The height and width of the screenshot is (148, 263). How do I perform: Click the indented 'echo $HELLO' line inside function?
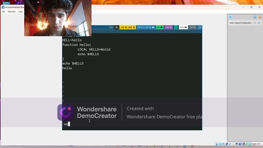pyautogui.click(x=88, y=54)
